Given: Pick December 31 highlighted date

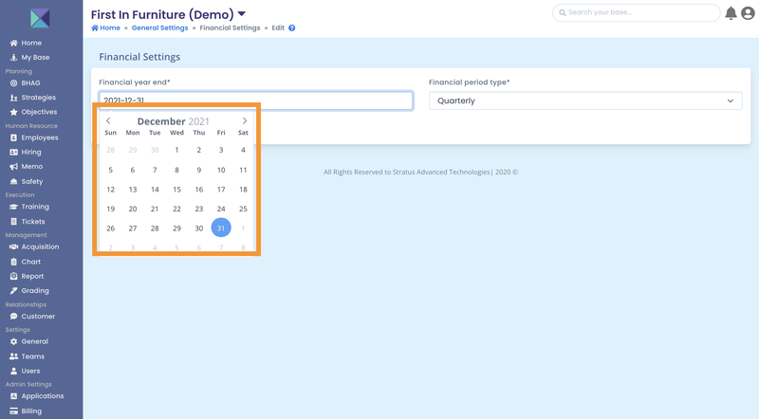Looking at the screenshot, I should pyautogui.click(x=221, y=228).
